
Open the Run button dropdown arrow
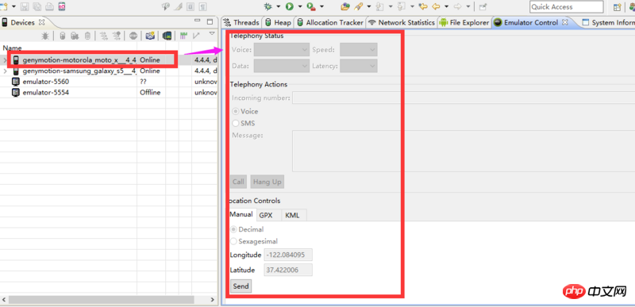click(x=300, y=6)
